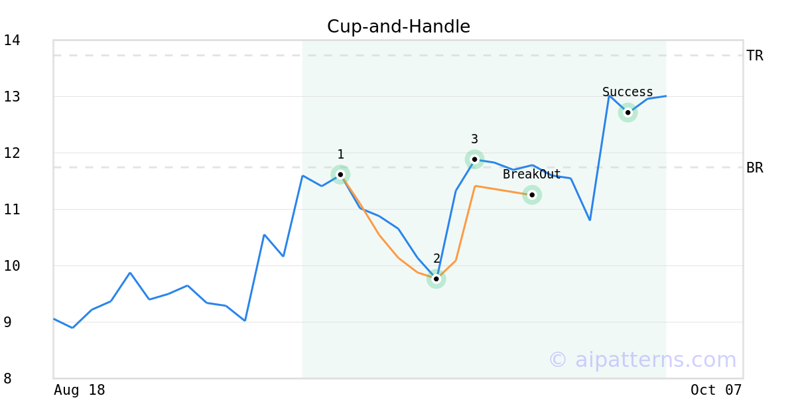Click the circle marker under label 3
The height and width of the screenshot is (418, 796).
tap(474, 159)
